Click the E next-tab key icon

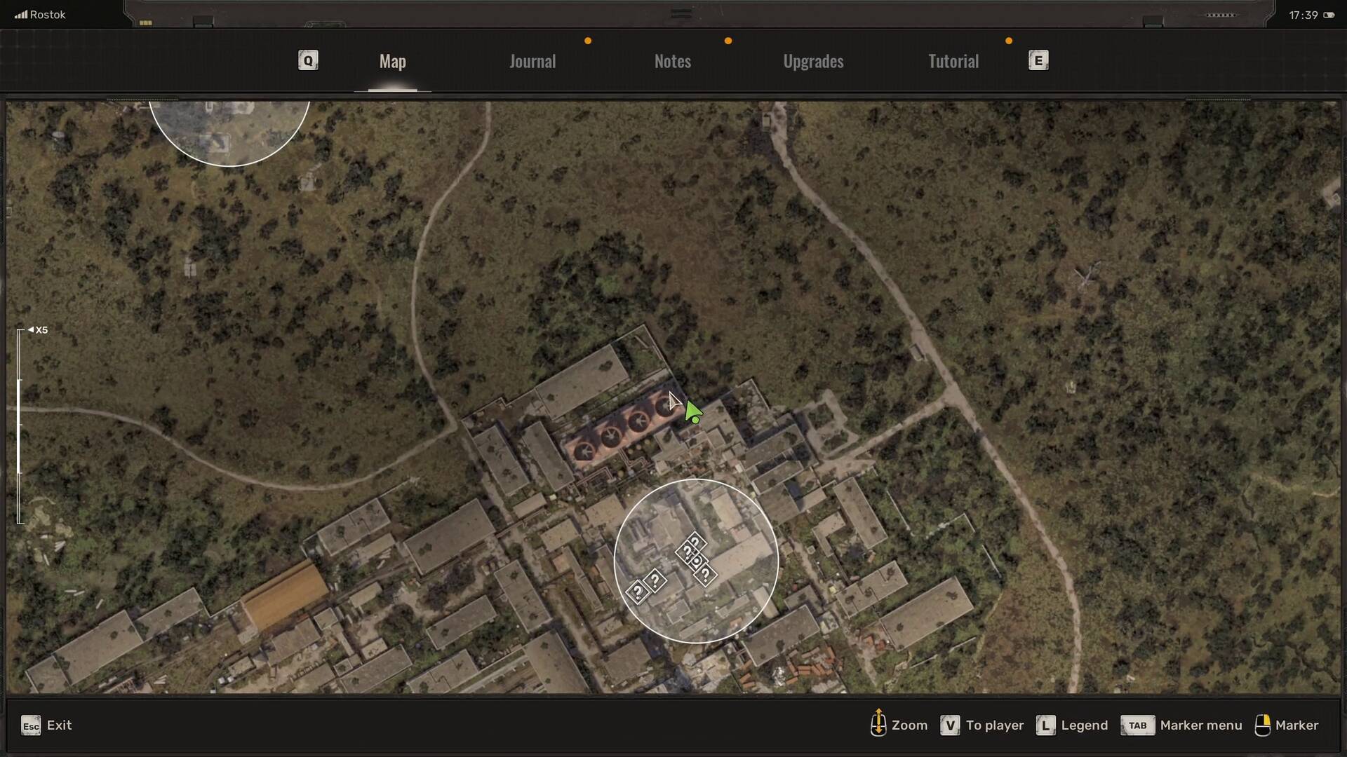coord(1038,60)
